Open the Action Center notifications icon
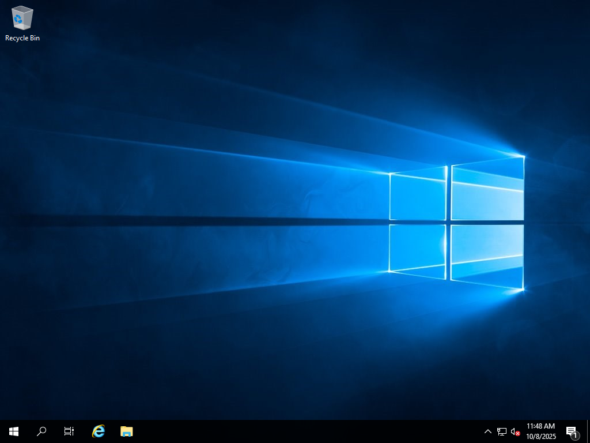This screenshot has width=590, height=443. tap(572, 431)
